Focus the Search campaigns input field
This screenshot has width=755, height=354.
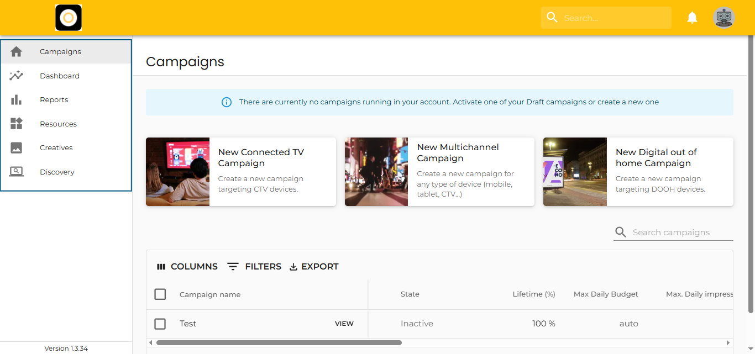point(680,233)
